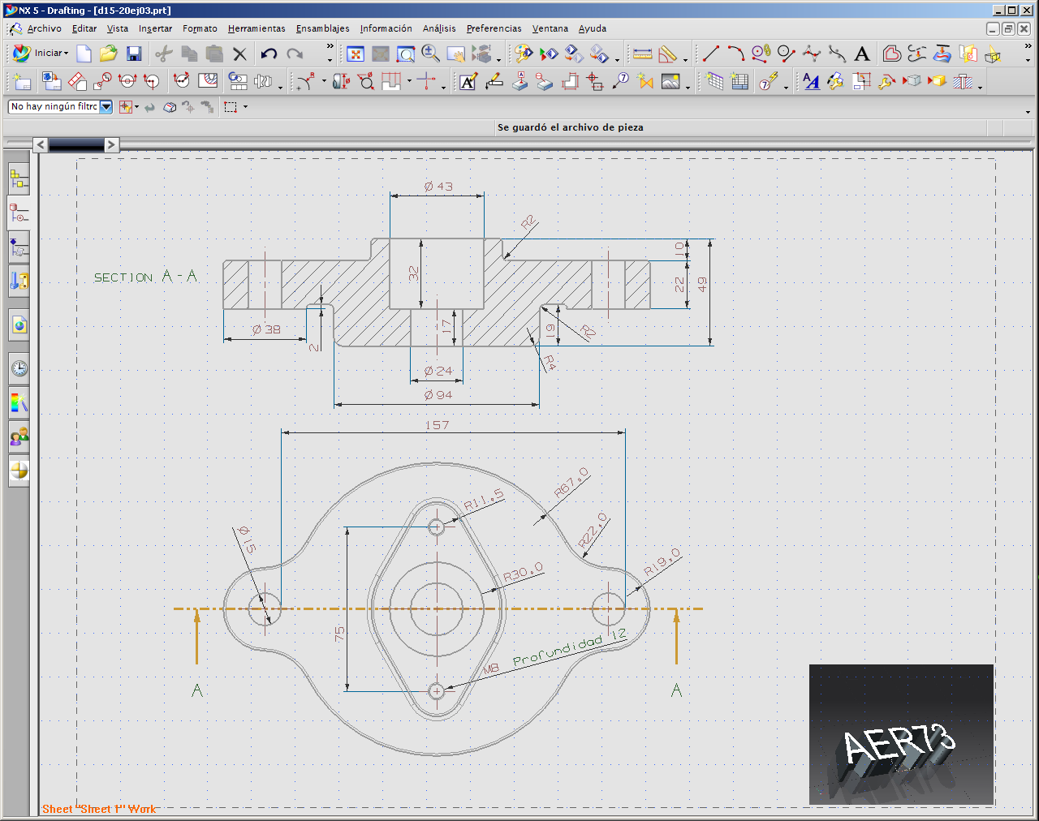Click the Annotation Editor icon
The width and height of the screenshot is (1039, 821).
(x=468, y=81)
